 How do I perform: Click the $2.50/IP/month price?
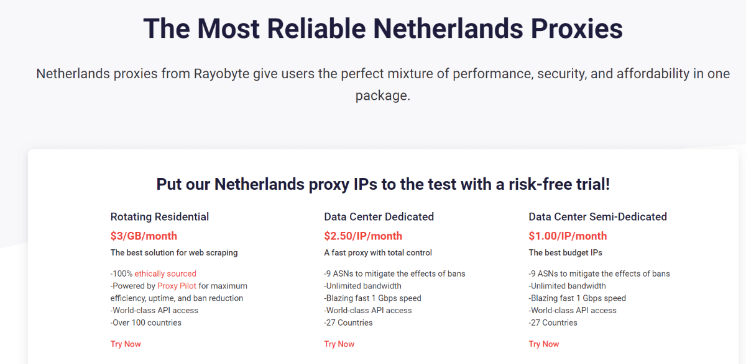pyautogui.click(x=363, y=236)
